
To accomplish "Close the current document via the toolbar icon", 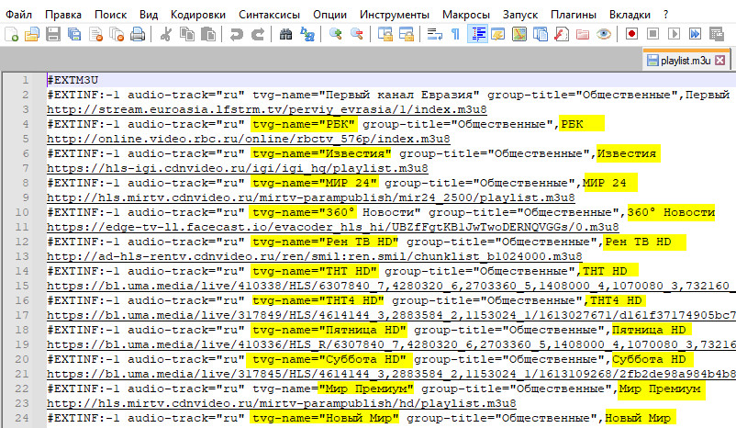I will click(x=95, y=34).
